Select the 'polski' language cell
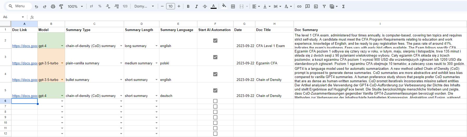This screenshot has height=137, width=467. pos(178,57)
